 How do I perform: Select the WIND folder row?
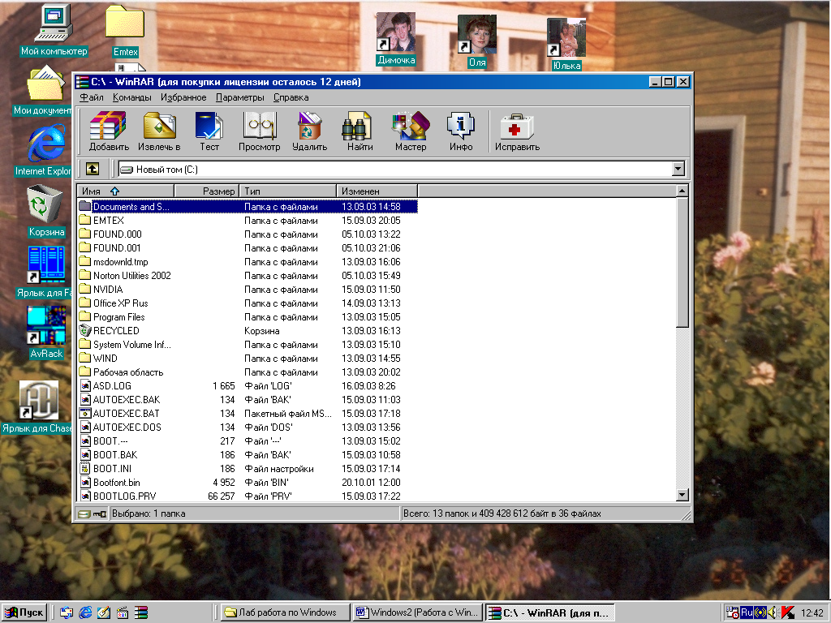pos(248,358)
